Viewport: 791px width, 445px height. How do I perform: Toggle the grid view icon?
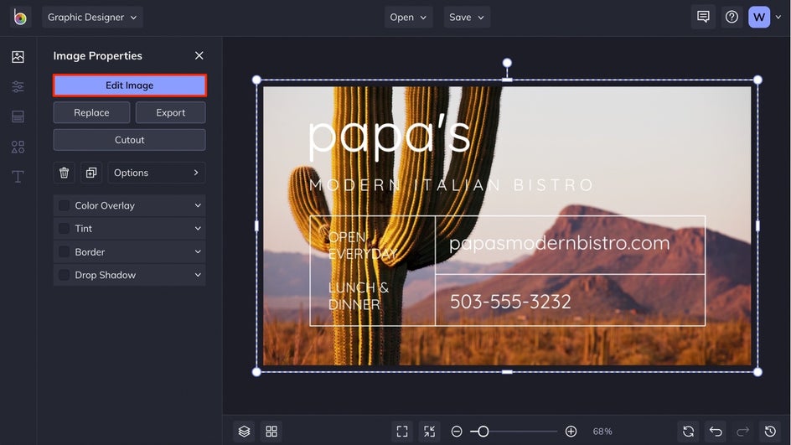click(x=271, y=432)
